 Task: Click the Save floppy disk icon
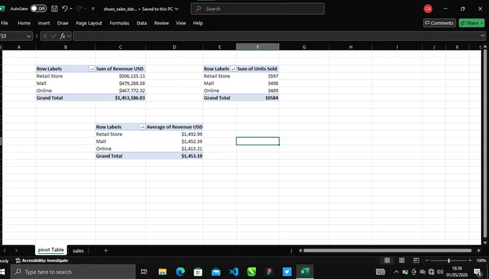click(54, 9)
